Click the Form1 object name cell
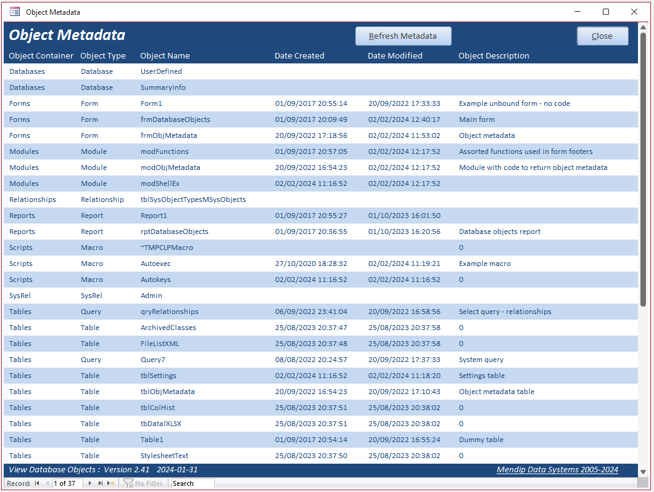Screen dimensions: 654x492 point(151,103)
